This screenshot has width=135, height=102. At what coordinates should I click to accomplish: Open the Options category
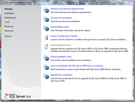pyautogui.click(x=8, y=36)
